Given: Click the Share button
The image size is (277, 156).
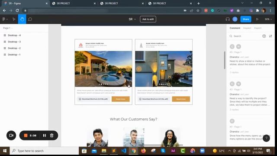Looking at the screenshot, I should coord(246,19).
